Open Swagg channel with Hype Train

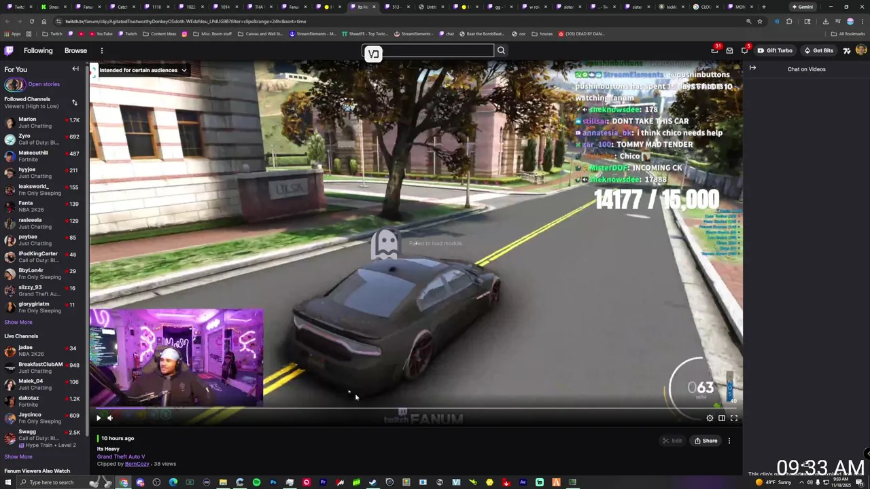pyautogui.click(x=43, y=438)
